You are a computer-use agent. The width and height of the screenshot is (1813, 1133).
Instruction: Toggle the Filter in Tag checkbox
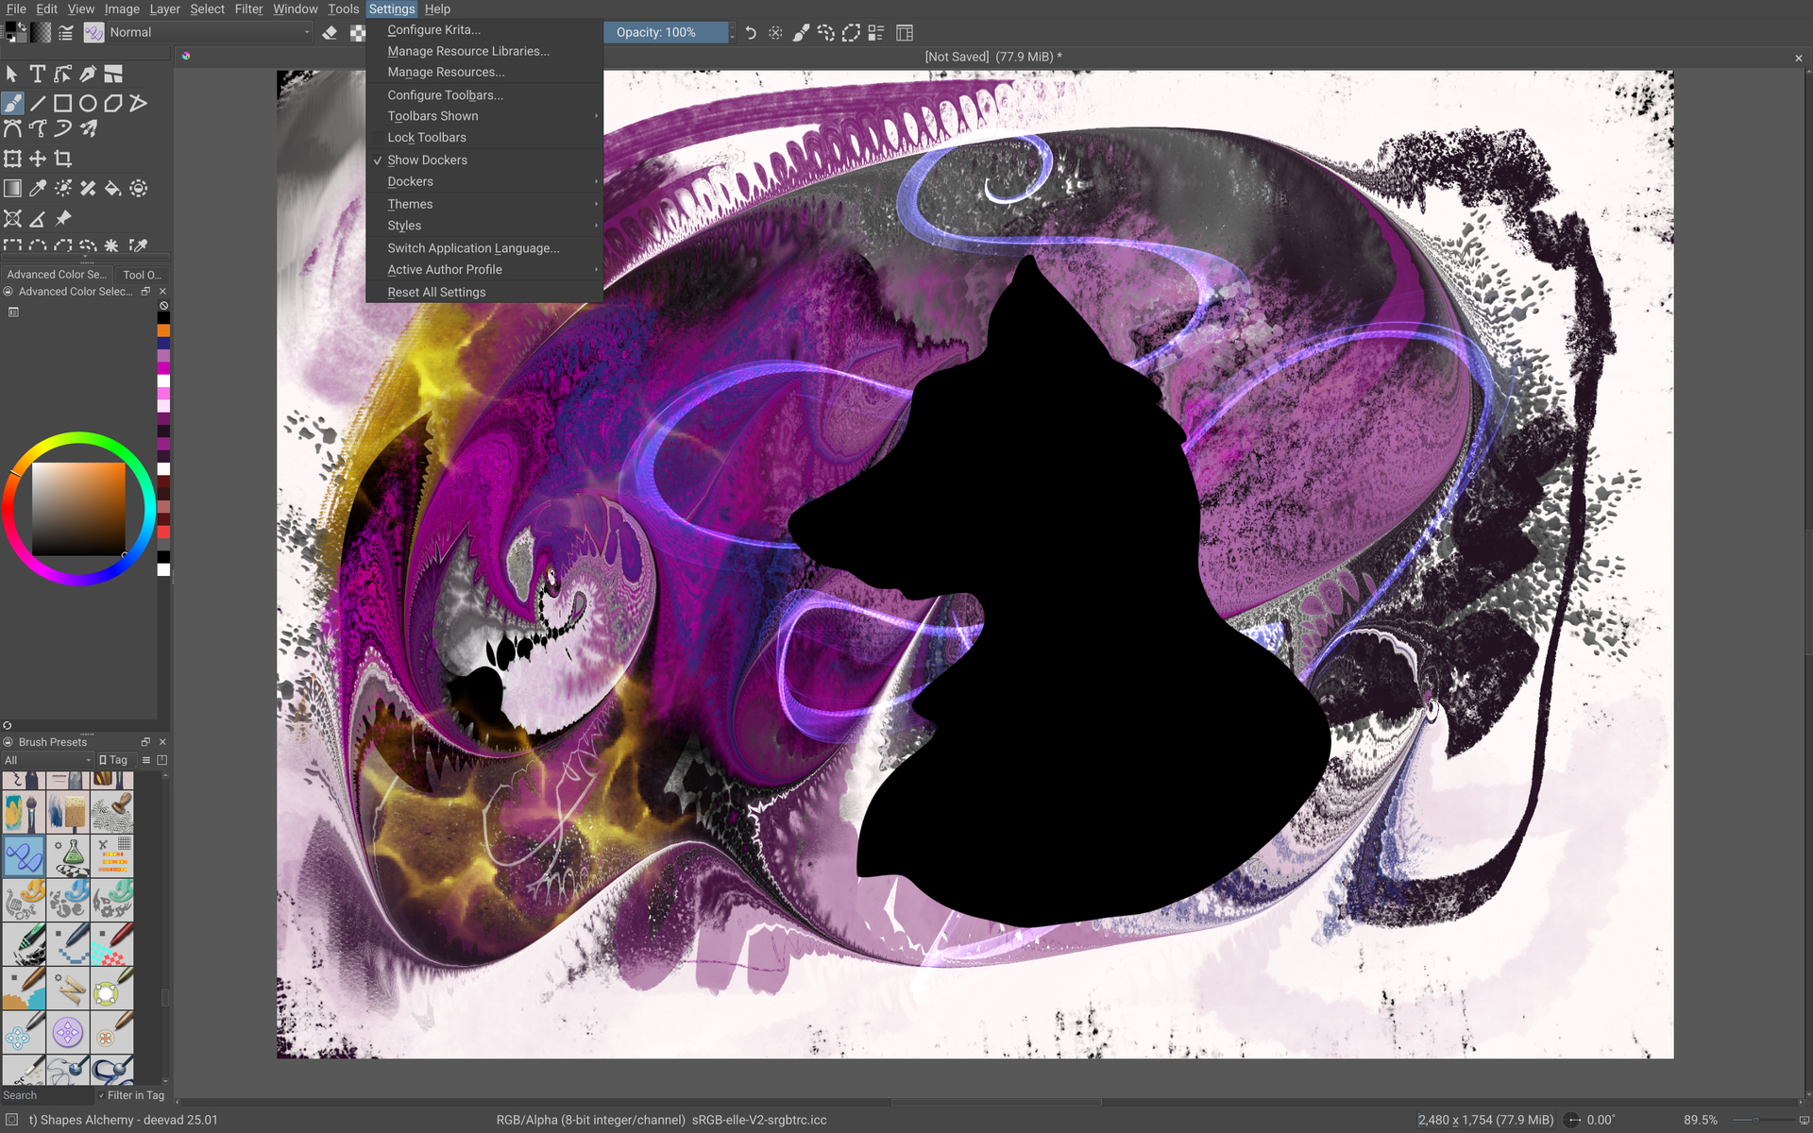click(x=131, y=1095)
